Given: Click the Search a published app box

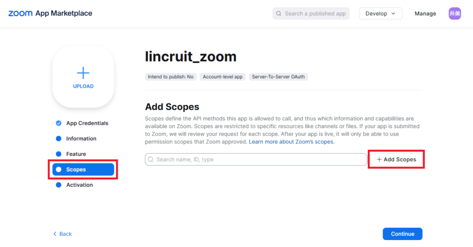Looking at the screenshot, I should click(x=315, y=14).
